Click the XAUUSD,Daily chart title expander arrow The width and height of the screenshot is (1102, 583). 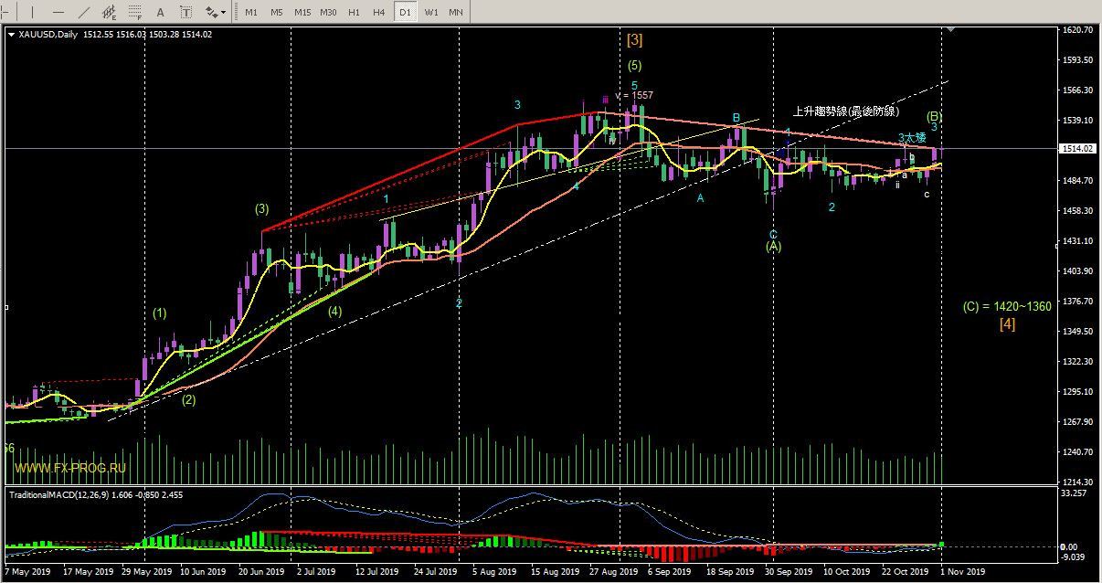pos(11,35)
